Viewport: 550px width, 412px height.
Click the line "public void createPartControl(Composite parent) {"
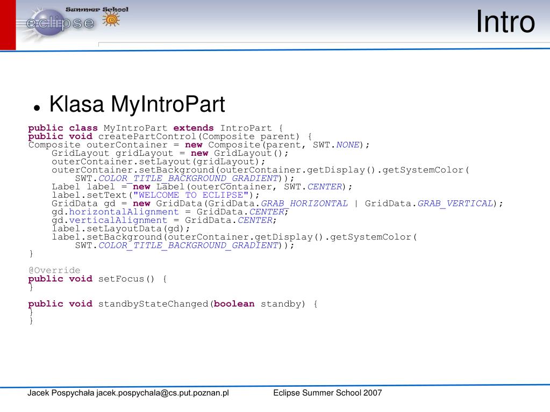pyautogui.click(x=170, y=136)
